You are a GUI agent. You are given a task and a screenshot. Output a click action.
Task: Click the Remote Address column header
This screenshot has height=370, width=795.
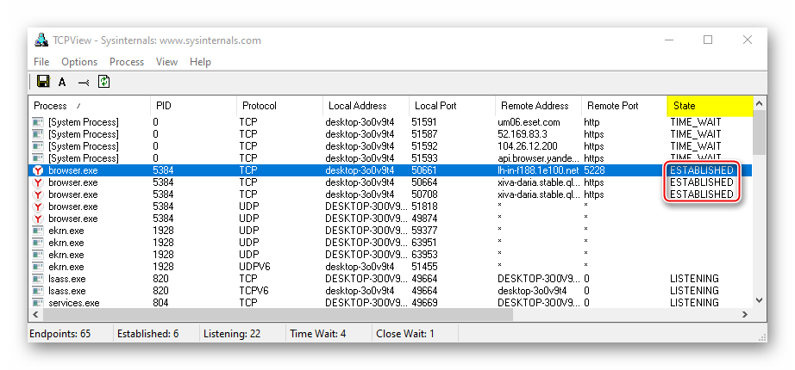(x=535, y=106)
